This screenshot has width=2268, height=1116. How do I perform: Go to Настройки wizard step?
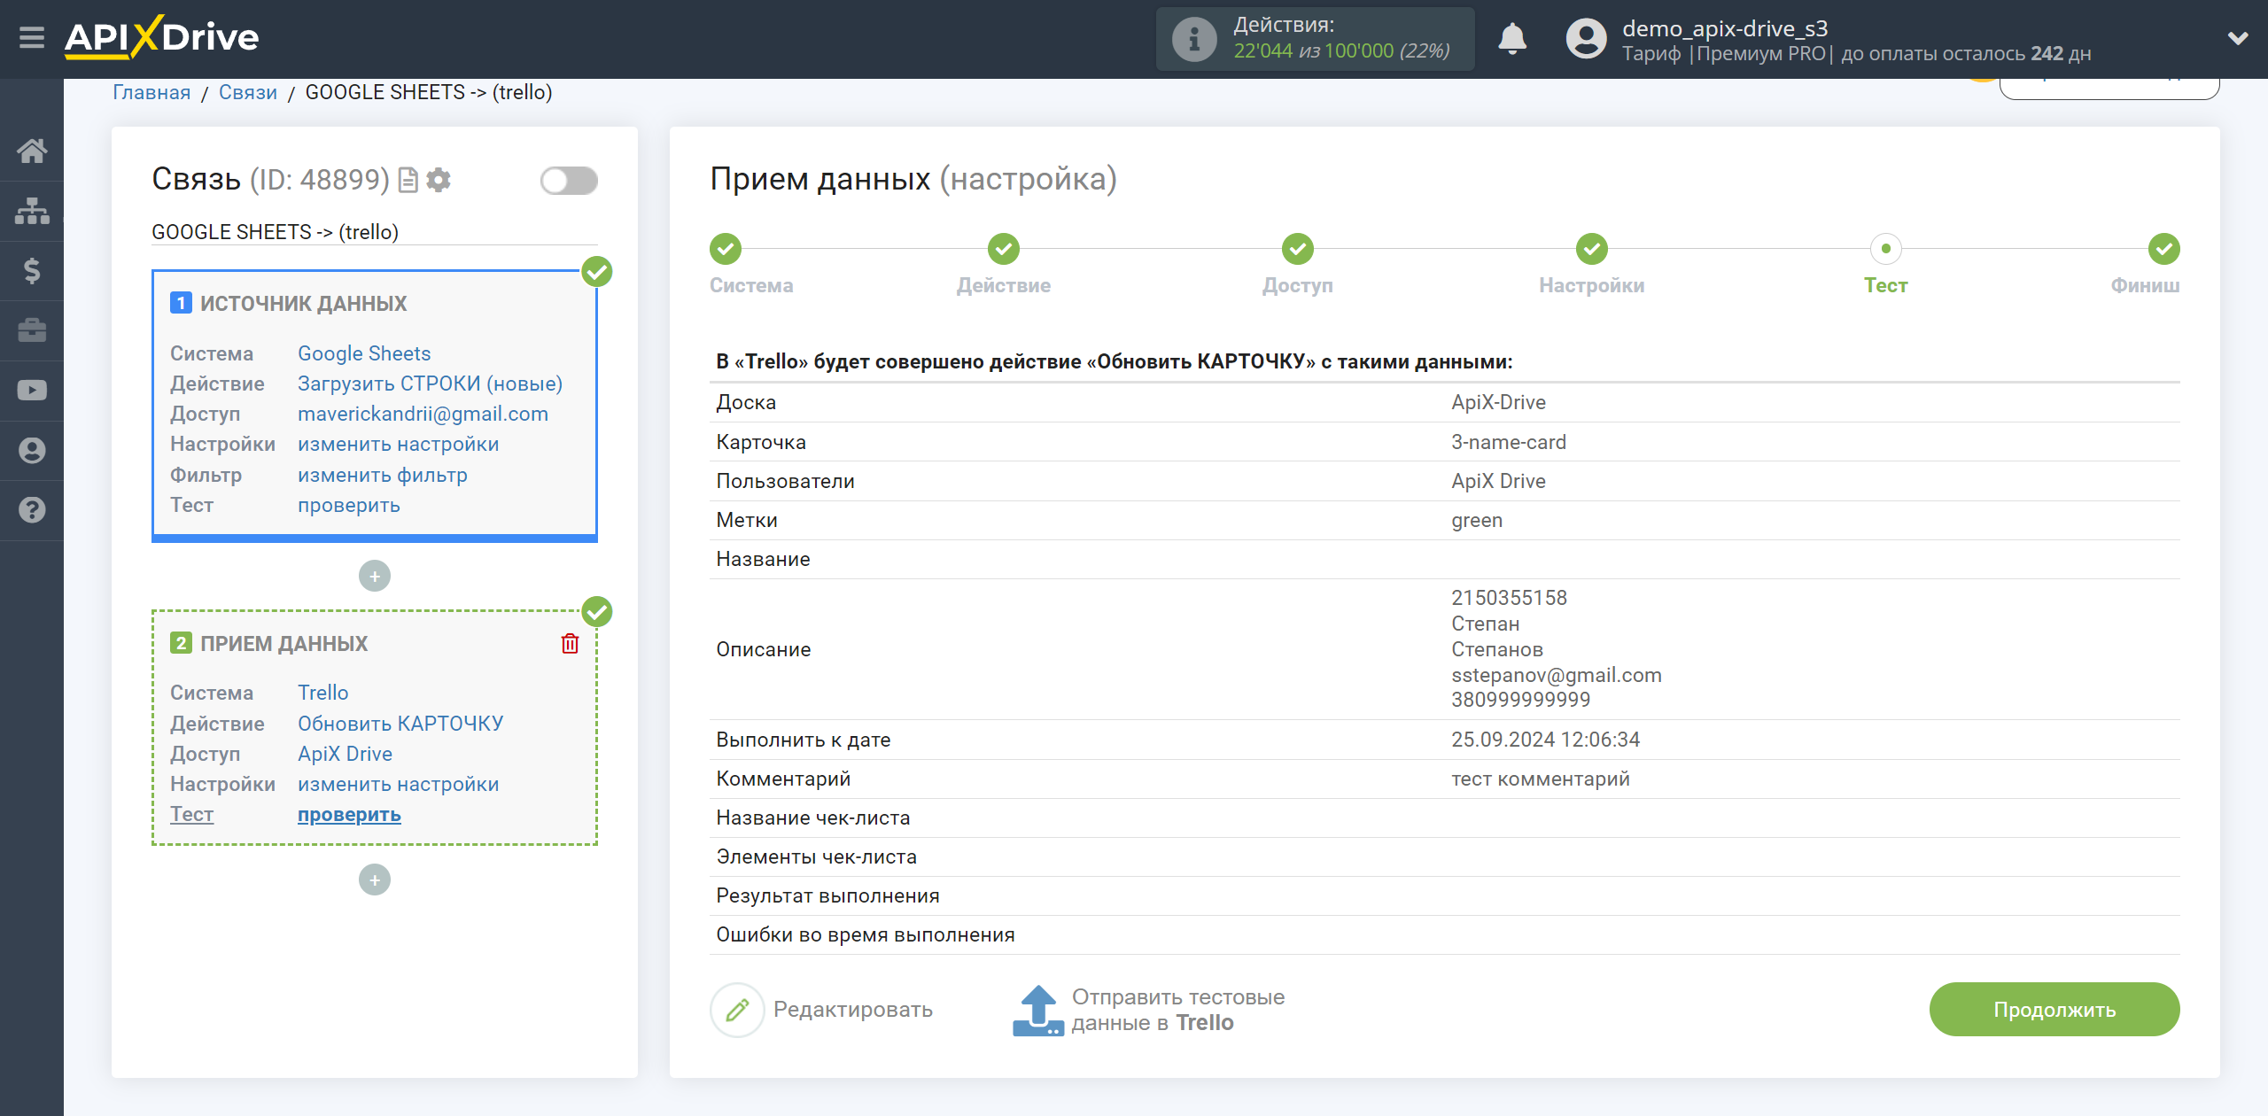(1592, 249)
